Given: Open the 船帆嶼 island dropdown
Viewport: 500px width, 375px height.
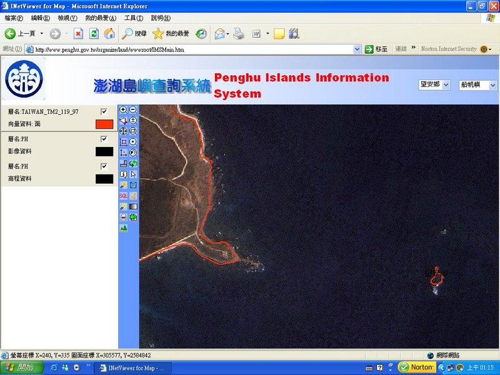Looking at the screenshot, I should click(x=478, y=85).
